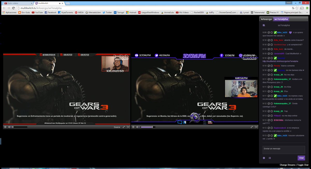Open the AdFly bookmark
Viewport: 311px width, 169px height.
[210, 12]
